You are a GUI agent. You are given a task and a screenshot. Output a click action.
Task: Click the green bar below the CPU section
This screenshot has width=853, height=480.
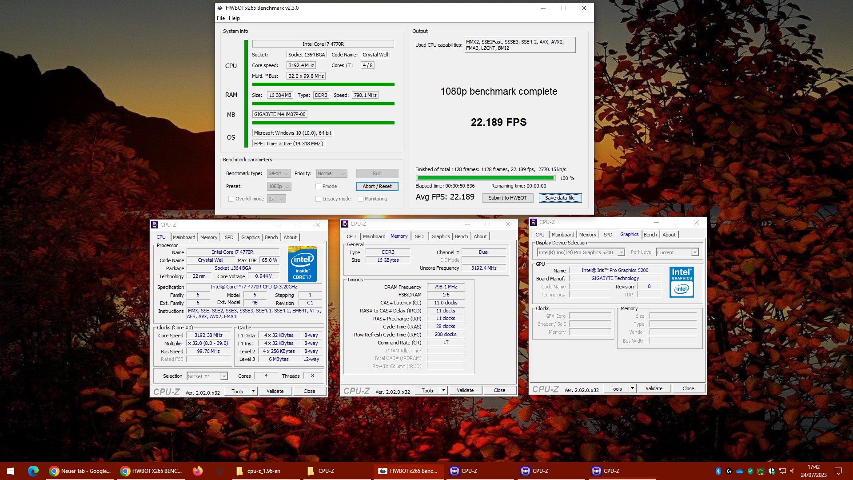pyautogui.click(x=323, y=84)
